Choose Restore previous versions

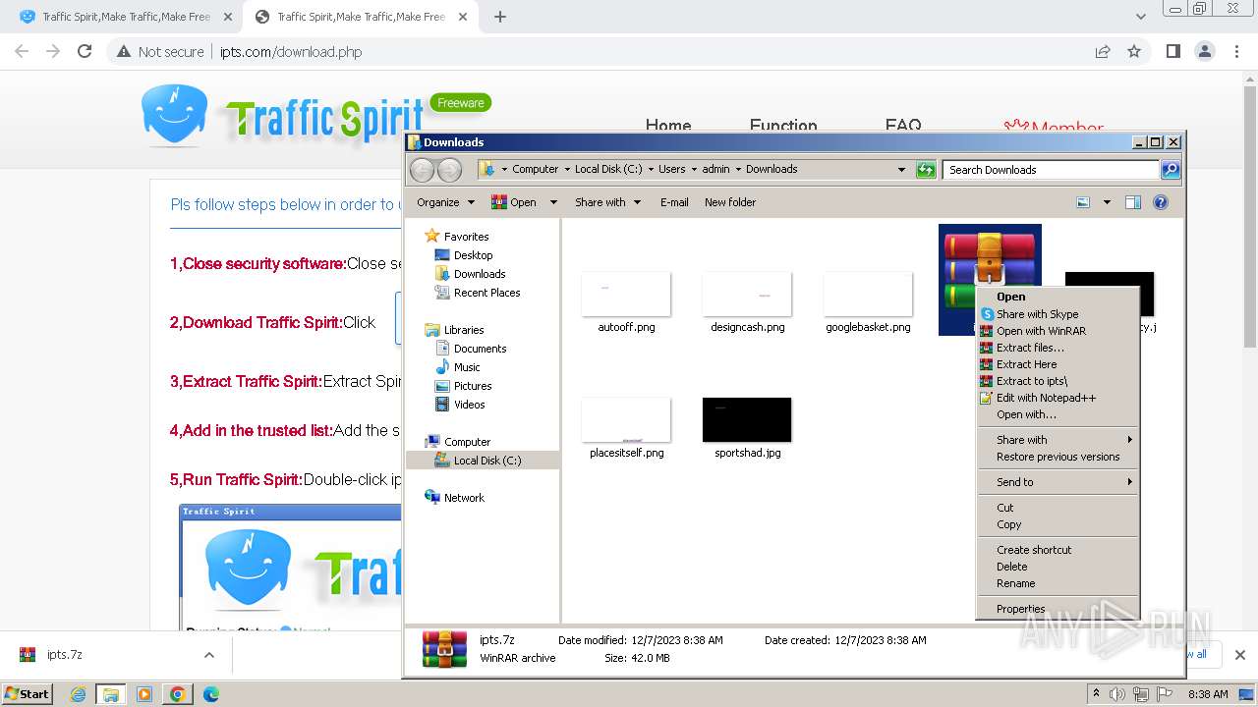coord(1057,457)
